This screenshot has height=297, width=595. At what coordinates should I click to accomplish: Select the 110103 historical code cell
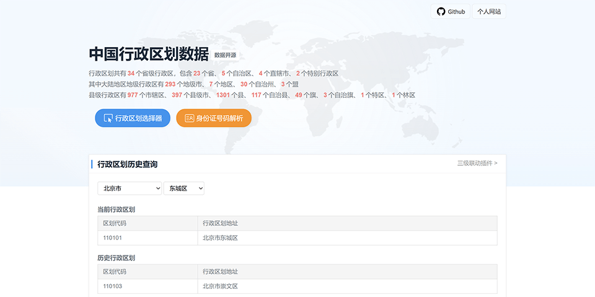pos(113,286)
